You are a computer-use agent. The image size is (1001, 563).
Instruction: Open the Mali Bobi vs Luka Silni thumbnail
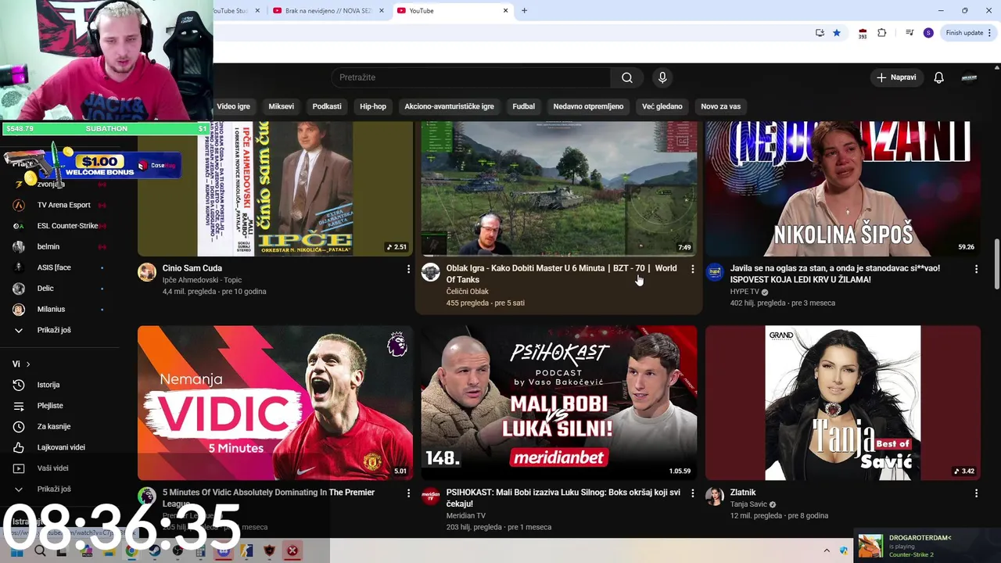point(559,403)
